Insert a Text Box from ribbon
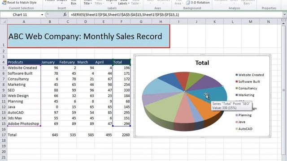The height and width of the screenshot is (161, 287). click(x=74, y=3)
